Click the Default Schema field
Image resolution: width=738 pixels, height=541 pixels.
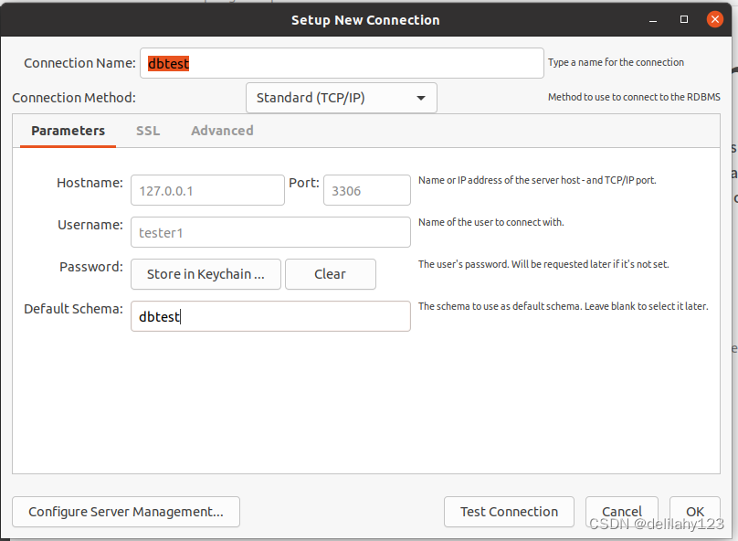270,316
